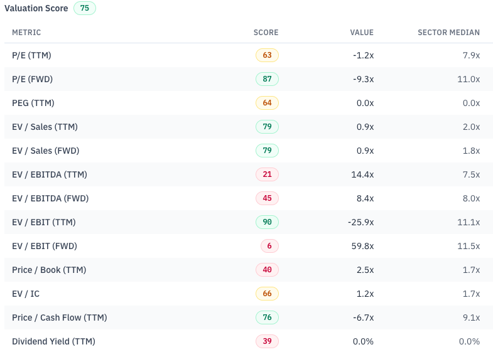493x357 pixels.
Task: Click sector median 8.0x for EV / EBITDA (FWD)
Action: (x=471, y=199)
